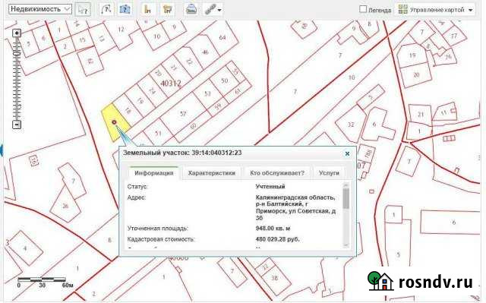
Task: Expand the left side panel arrow
Action: click(x=2, y=150)
